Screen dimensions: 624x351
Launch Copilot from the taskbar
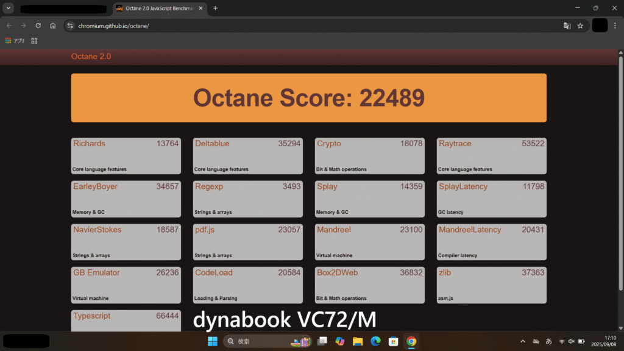click(340, 341)
